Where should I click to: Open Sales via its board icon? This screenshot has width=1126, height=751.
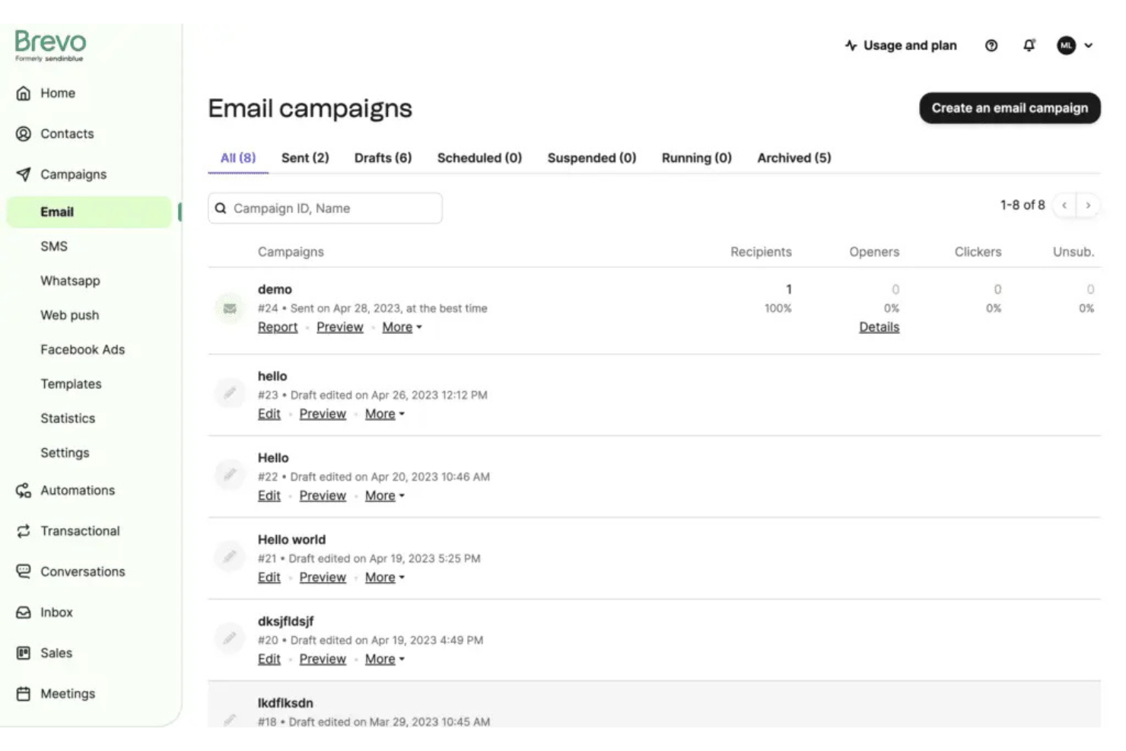click(x=24, y=653)
